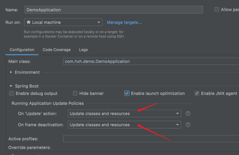Click the Name field with DemoApplication
The width and height of the screenshot is (239, 155).
pyautogui.click(x=114, y=10)
